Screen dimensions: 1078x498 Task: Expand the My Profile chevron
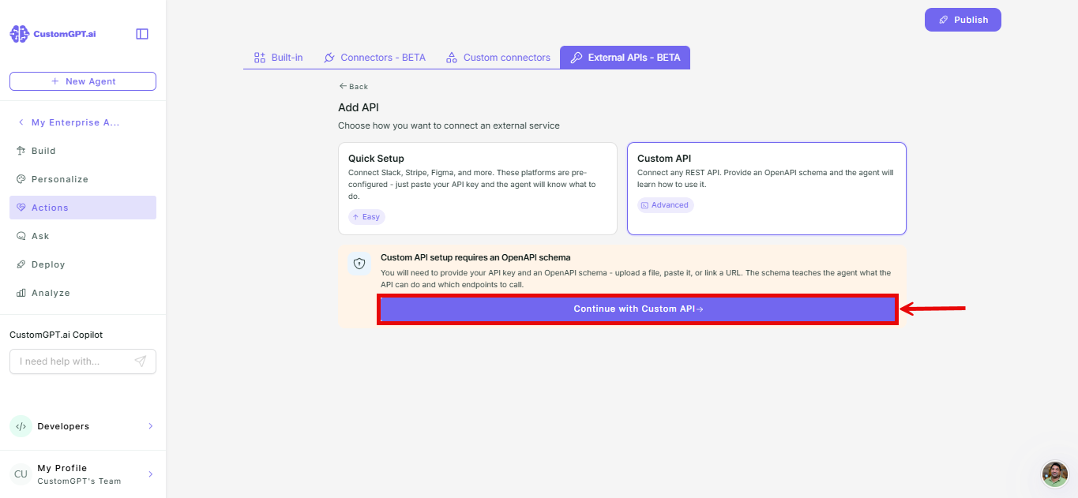[150, 474]
